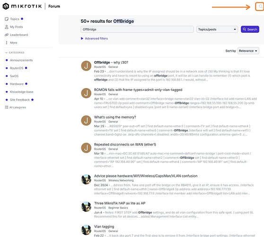
Task: Open the Site Feedback category
Action: tap(20, 100)
